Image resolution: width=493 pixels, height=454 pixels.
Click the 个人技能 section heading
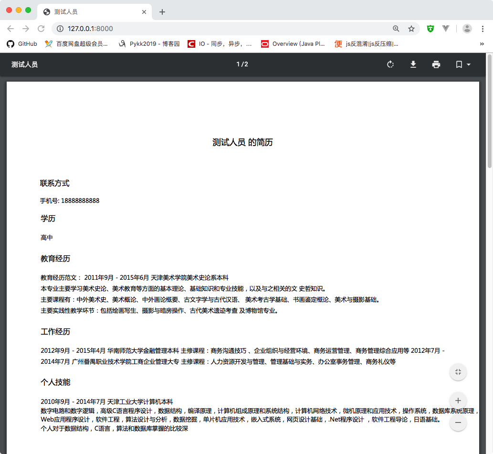55,382
